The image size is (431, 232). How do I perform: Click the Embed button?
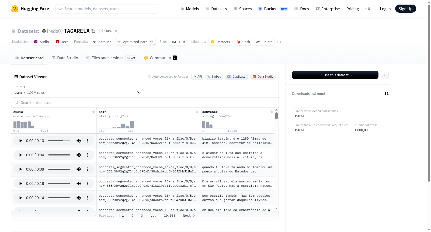pyautogui.click(x=214, y=77)
